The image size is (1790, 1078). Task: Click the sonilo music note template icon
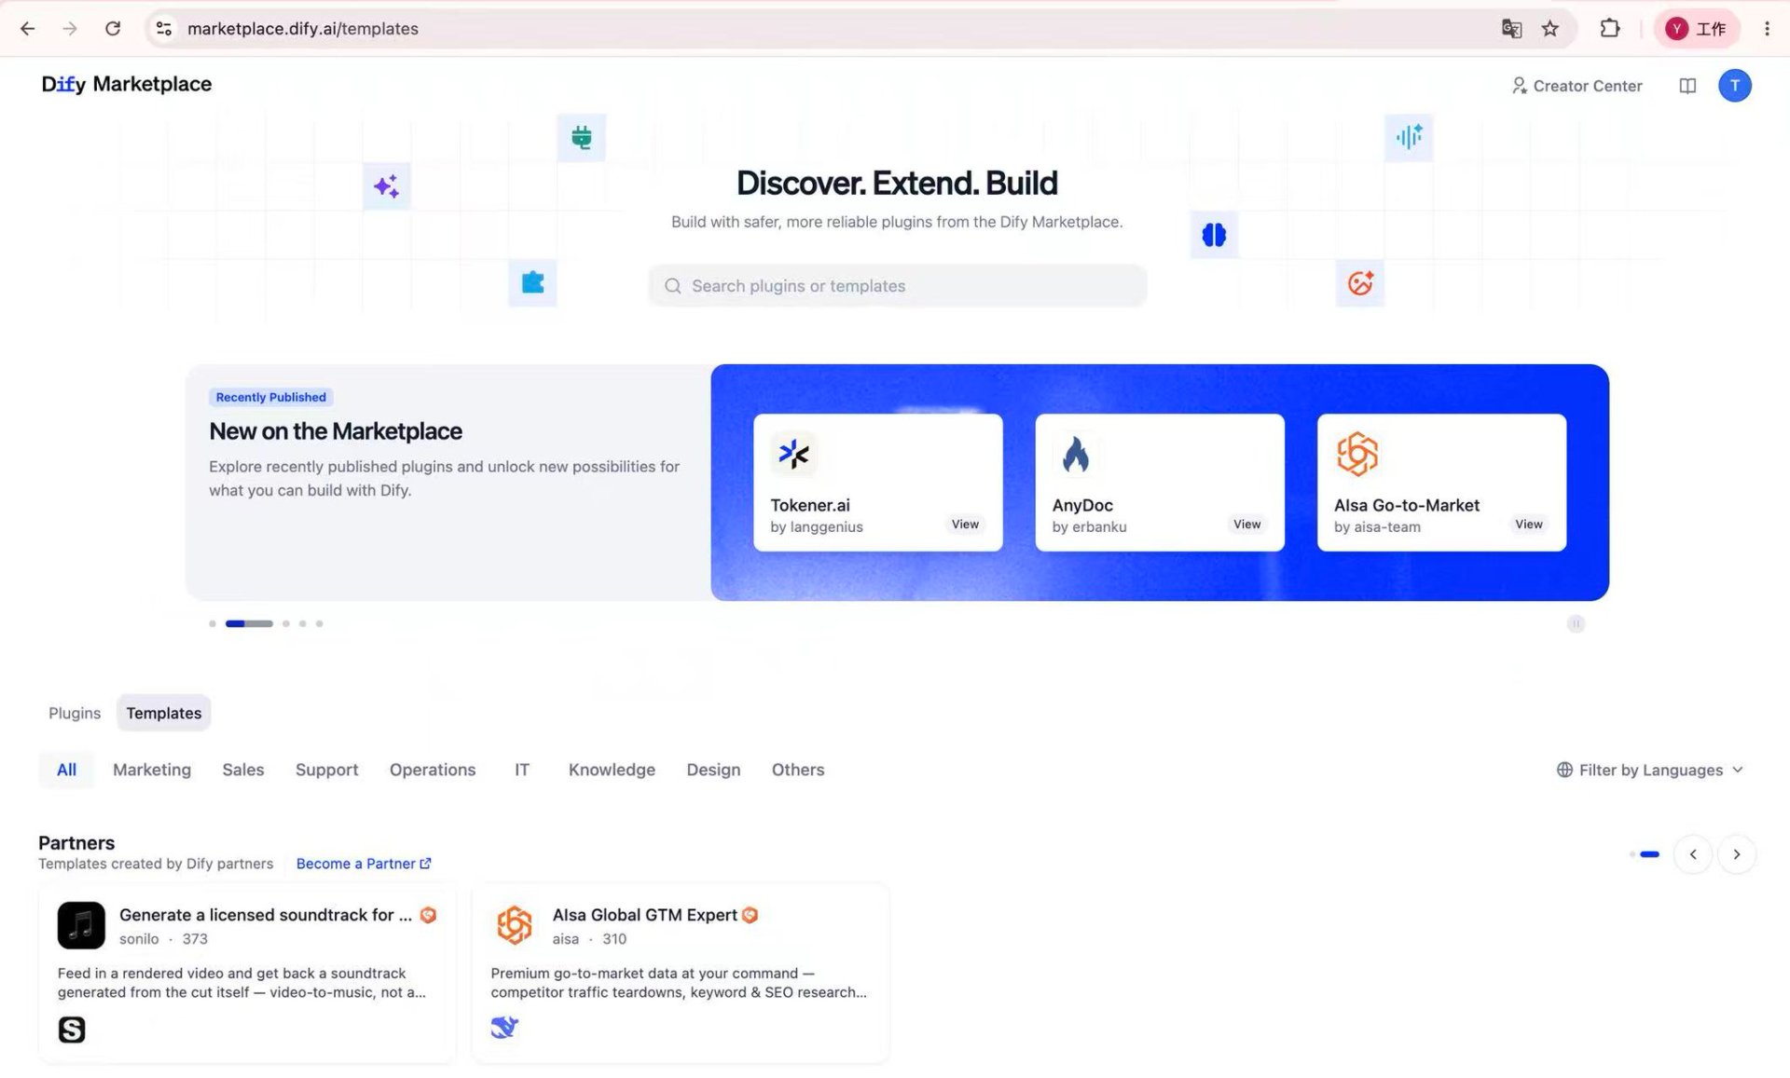coord(81,925)
